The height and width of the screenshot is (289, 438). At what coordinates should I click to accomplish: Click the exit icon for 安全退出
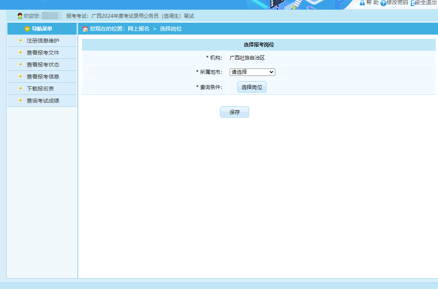(412, 3)
